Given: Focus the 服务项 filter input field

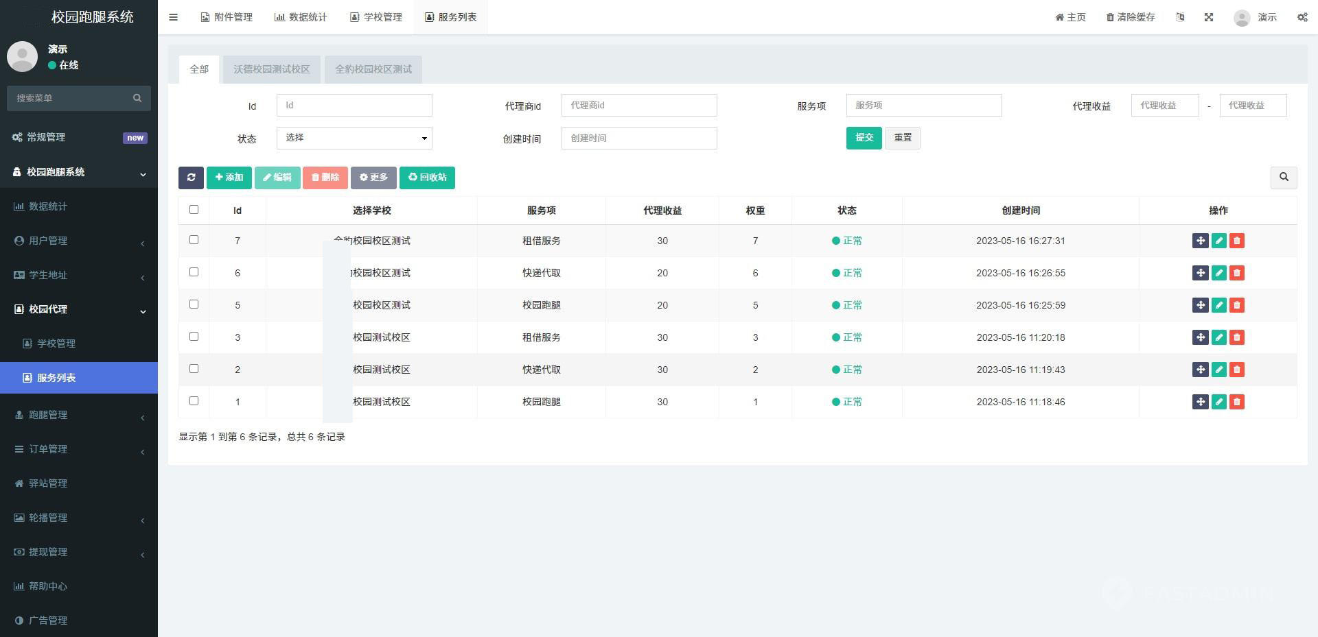Looking at the screenshot, I should pos(923,106).
